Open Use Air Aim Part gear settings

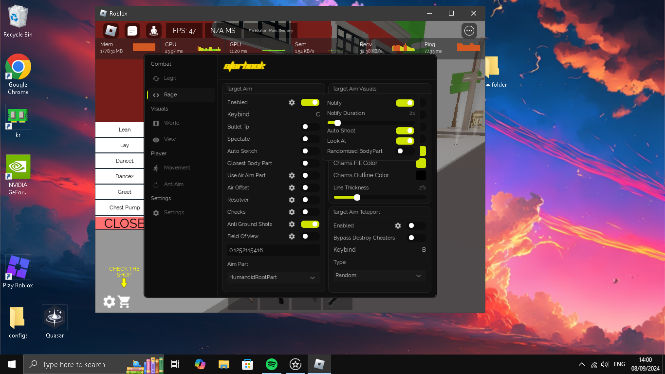coord(292,175)
